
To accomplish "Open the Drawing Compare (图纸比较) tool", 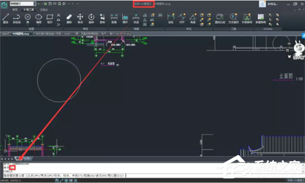I will pos(220,19).
